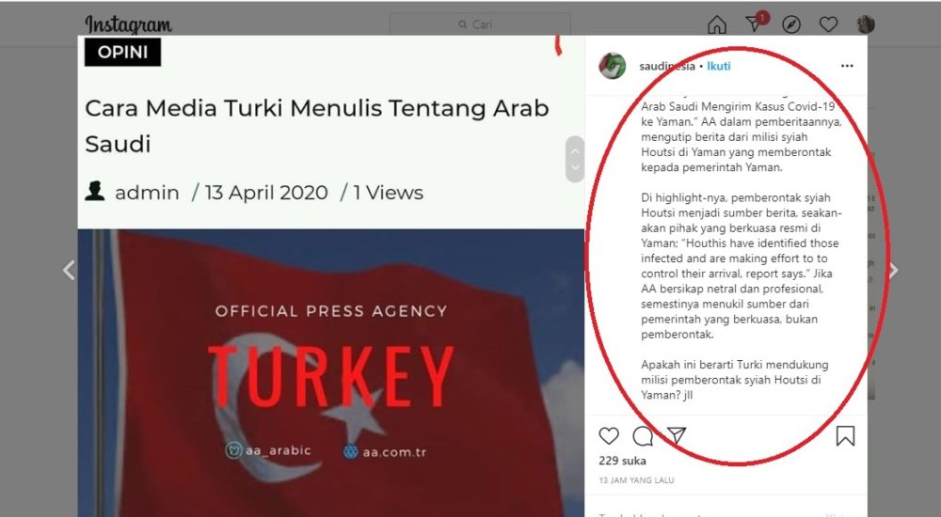Open the three-dot post options menu
941x517 pixels.
(847, 66)
